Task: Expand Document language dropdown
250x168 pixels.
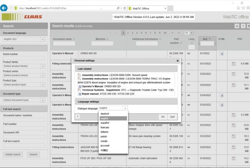Action: pyautogui.click(x=42, y=39)
